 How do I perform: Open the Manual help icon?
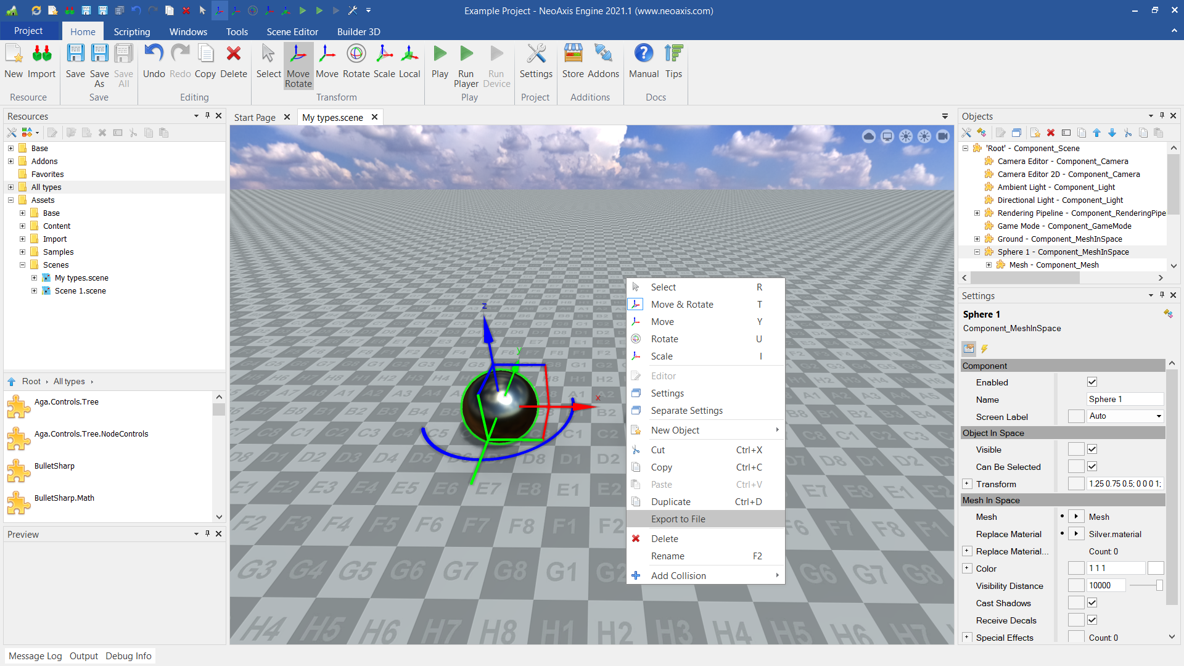(643, 62)
